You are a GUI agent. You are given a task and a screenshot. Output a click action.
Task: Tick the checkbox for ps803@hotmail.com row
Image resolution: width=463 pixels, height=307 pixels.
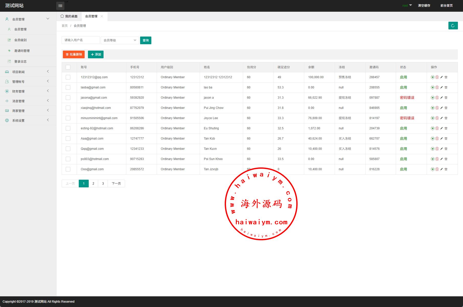(68, 159)
